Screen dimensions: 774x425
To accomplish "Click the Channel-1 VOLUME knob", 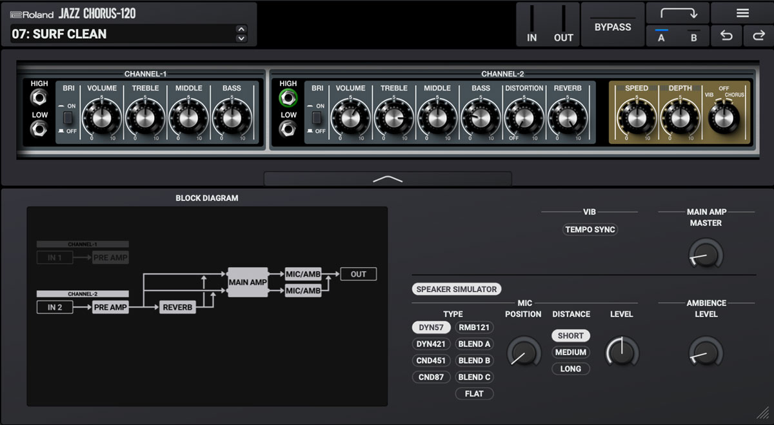I will 102,118.
